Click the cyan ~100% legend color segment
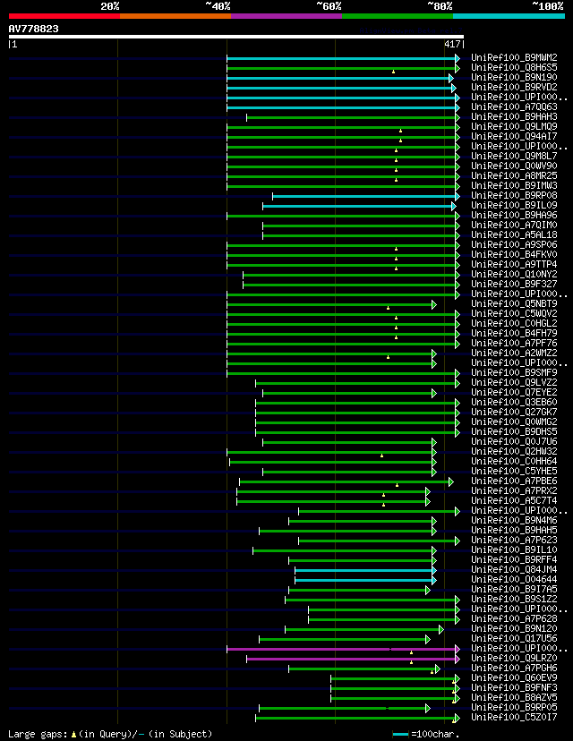Screen dimensions: 573x741 (x=509, y=15)
